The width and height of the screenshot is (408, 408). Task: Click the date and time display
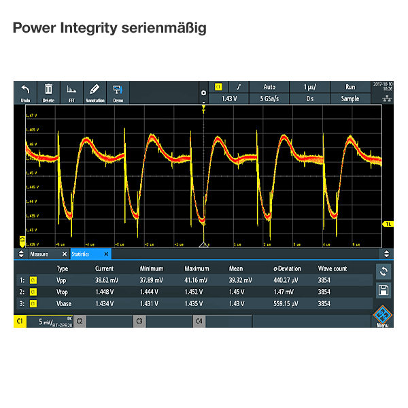(383, 86)
